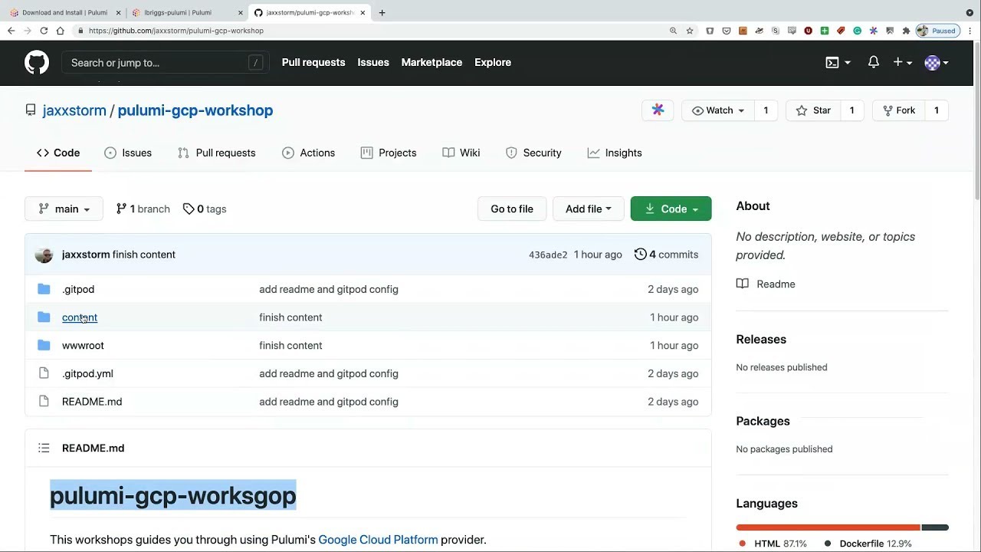The height and width of the screenshot is (552, 981).
Task: Open the user avatar menu
Action: point(937,63)
